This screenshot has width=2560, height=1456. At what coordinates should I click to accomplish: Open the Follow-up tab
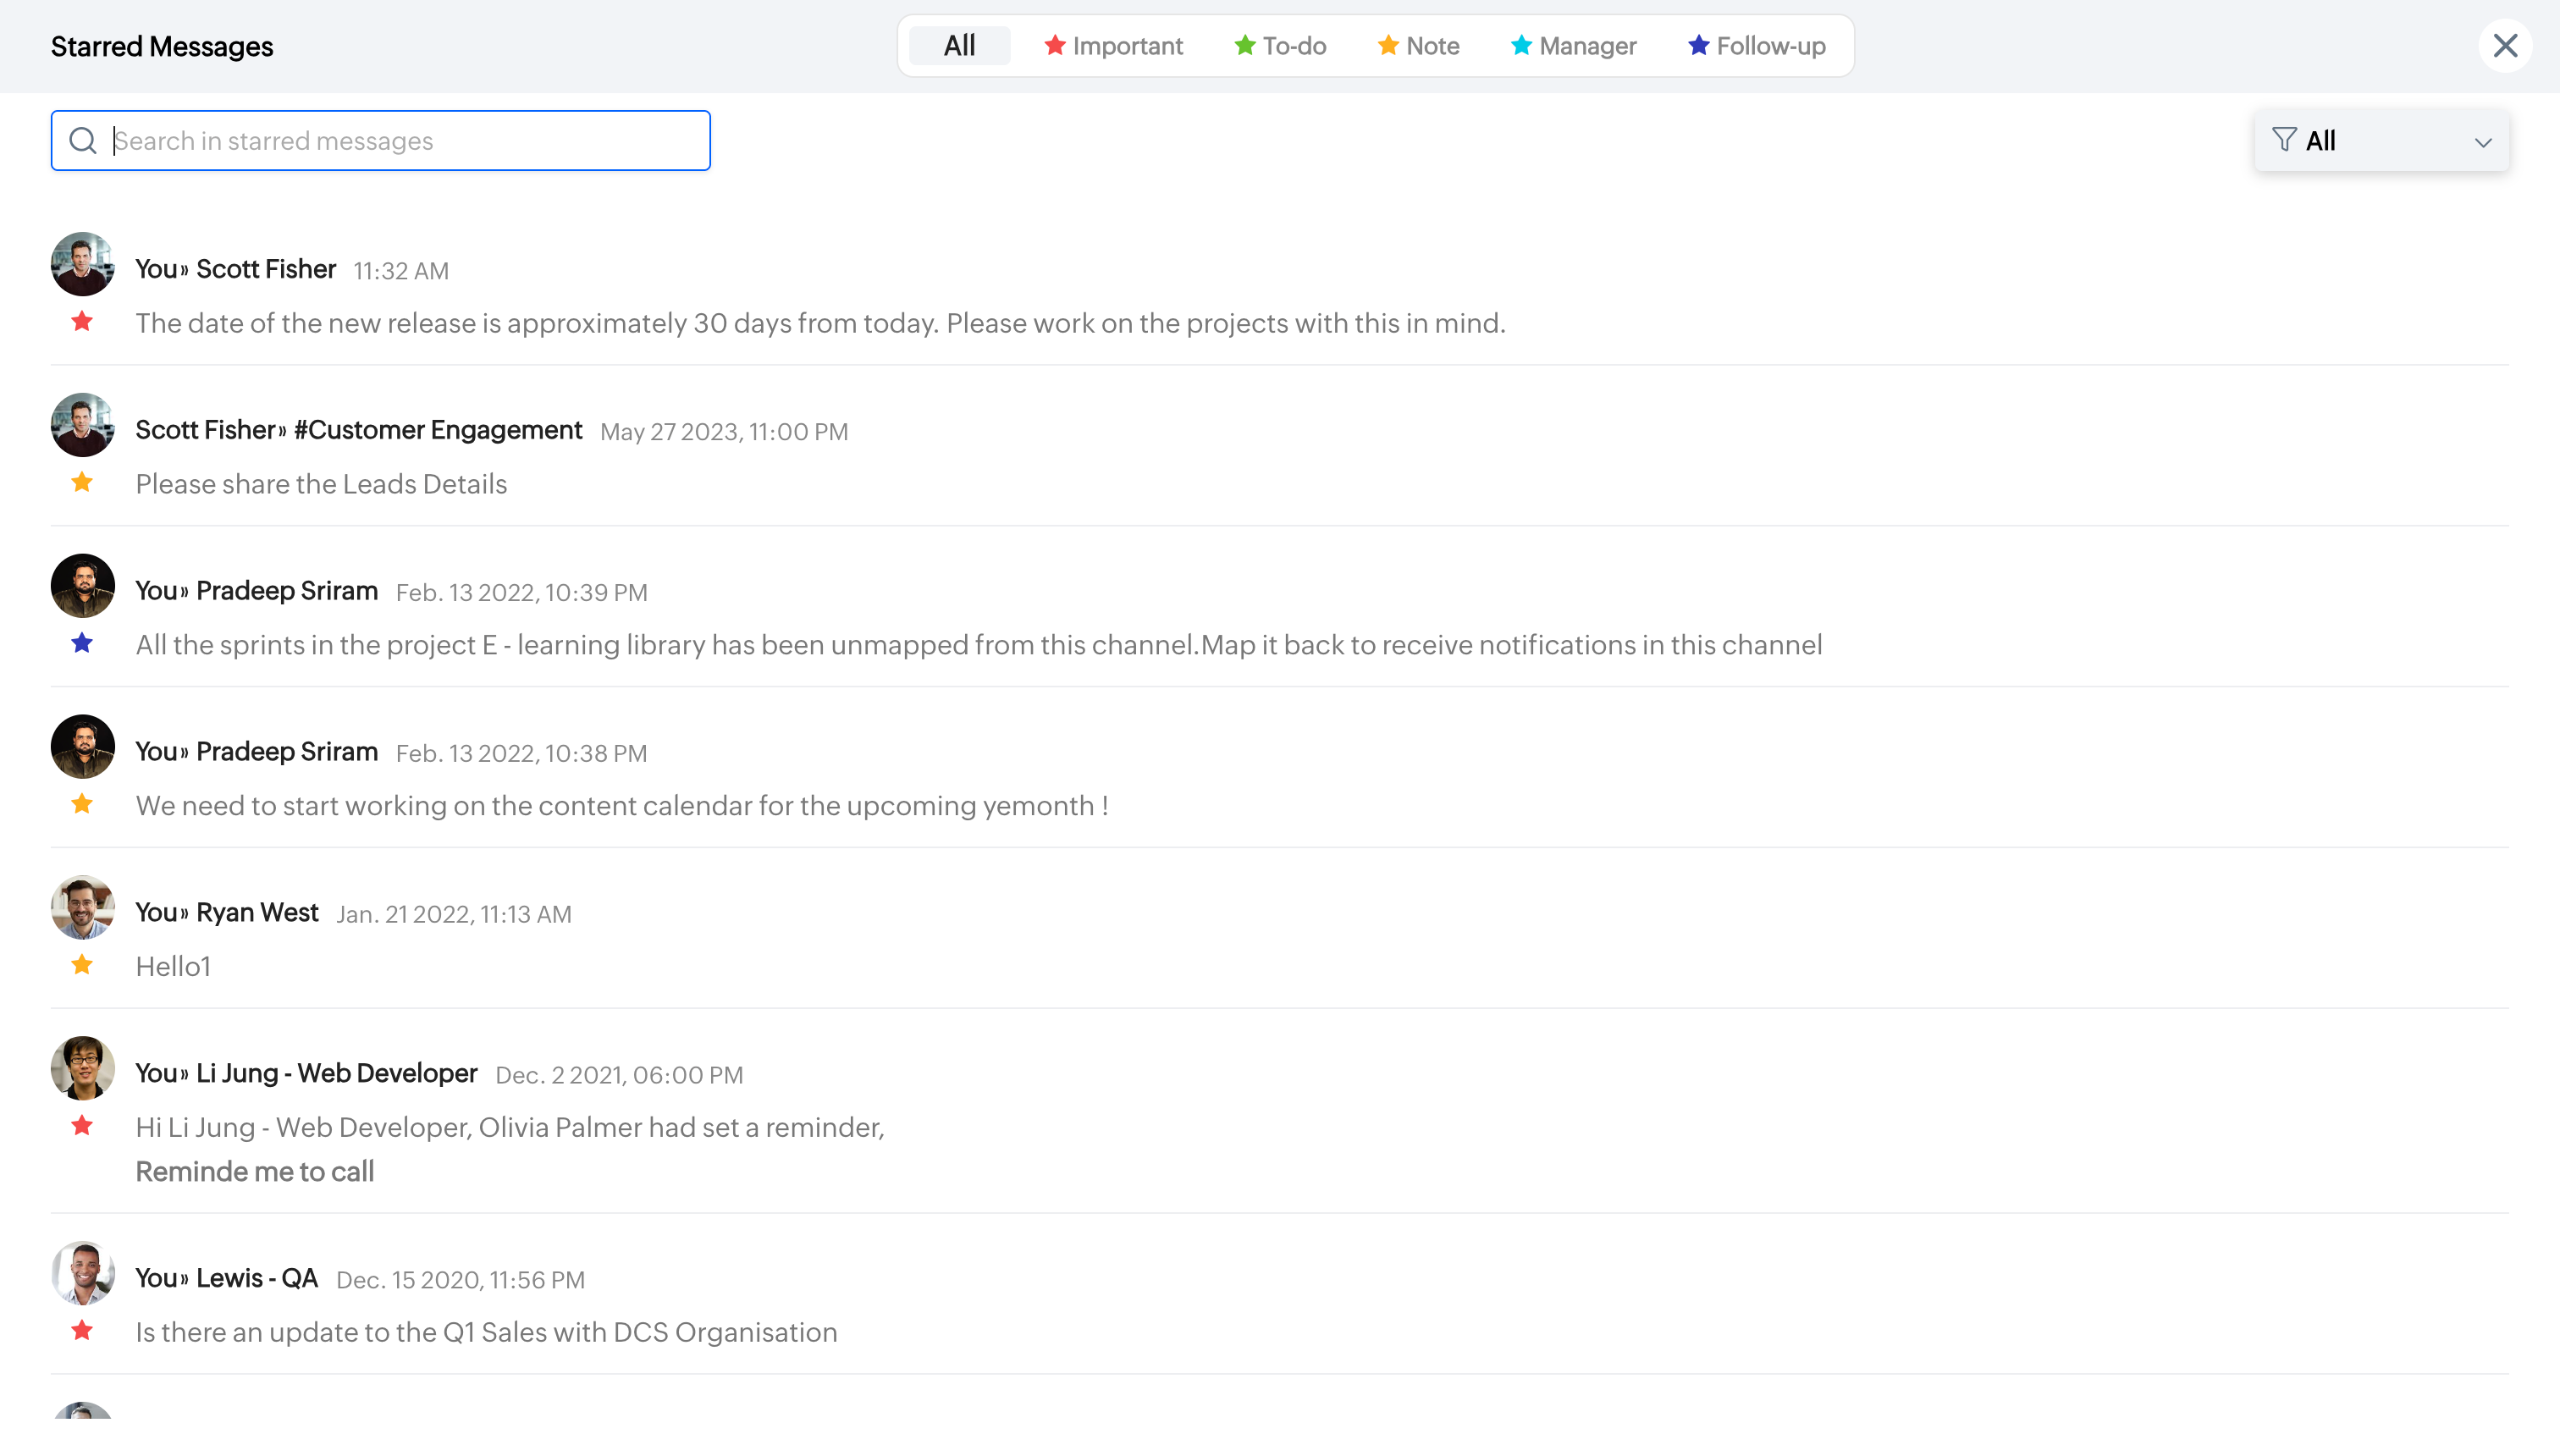tap(1757, 46)
